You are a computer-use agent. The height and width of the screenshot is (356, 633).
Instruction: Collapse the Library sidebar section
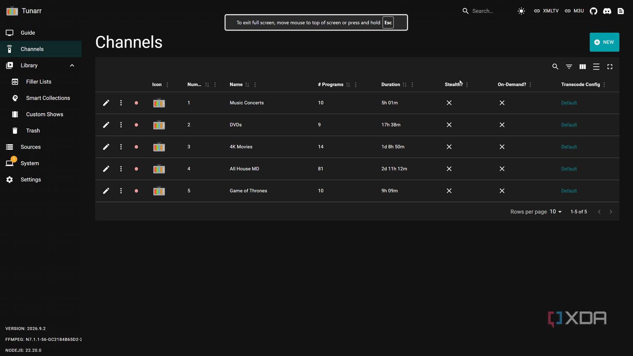[72, 65]
